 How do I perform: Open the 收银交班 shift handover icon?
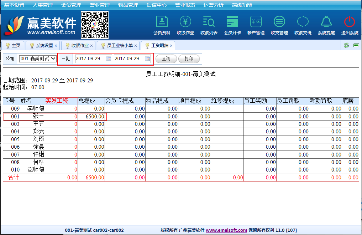[303, 22]
